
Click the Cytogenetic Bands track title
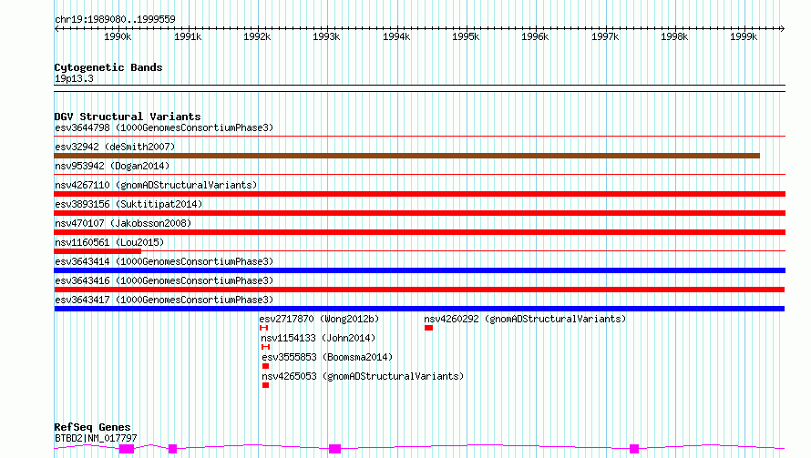coord(108,67)
